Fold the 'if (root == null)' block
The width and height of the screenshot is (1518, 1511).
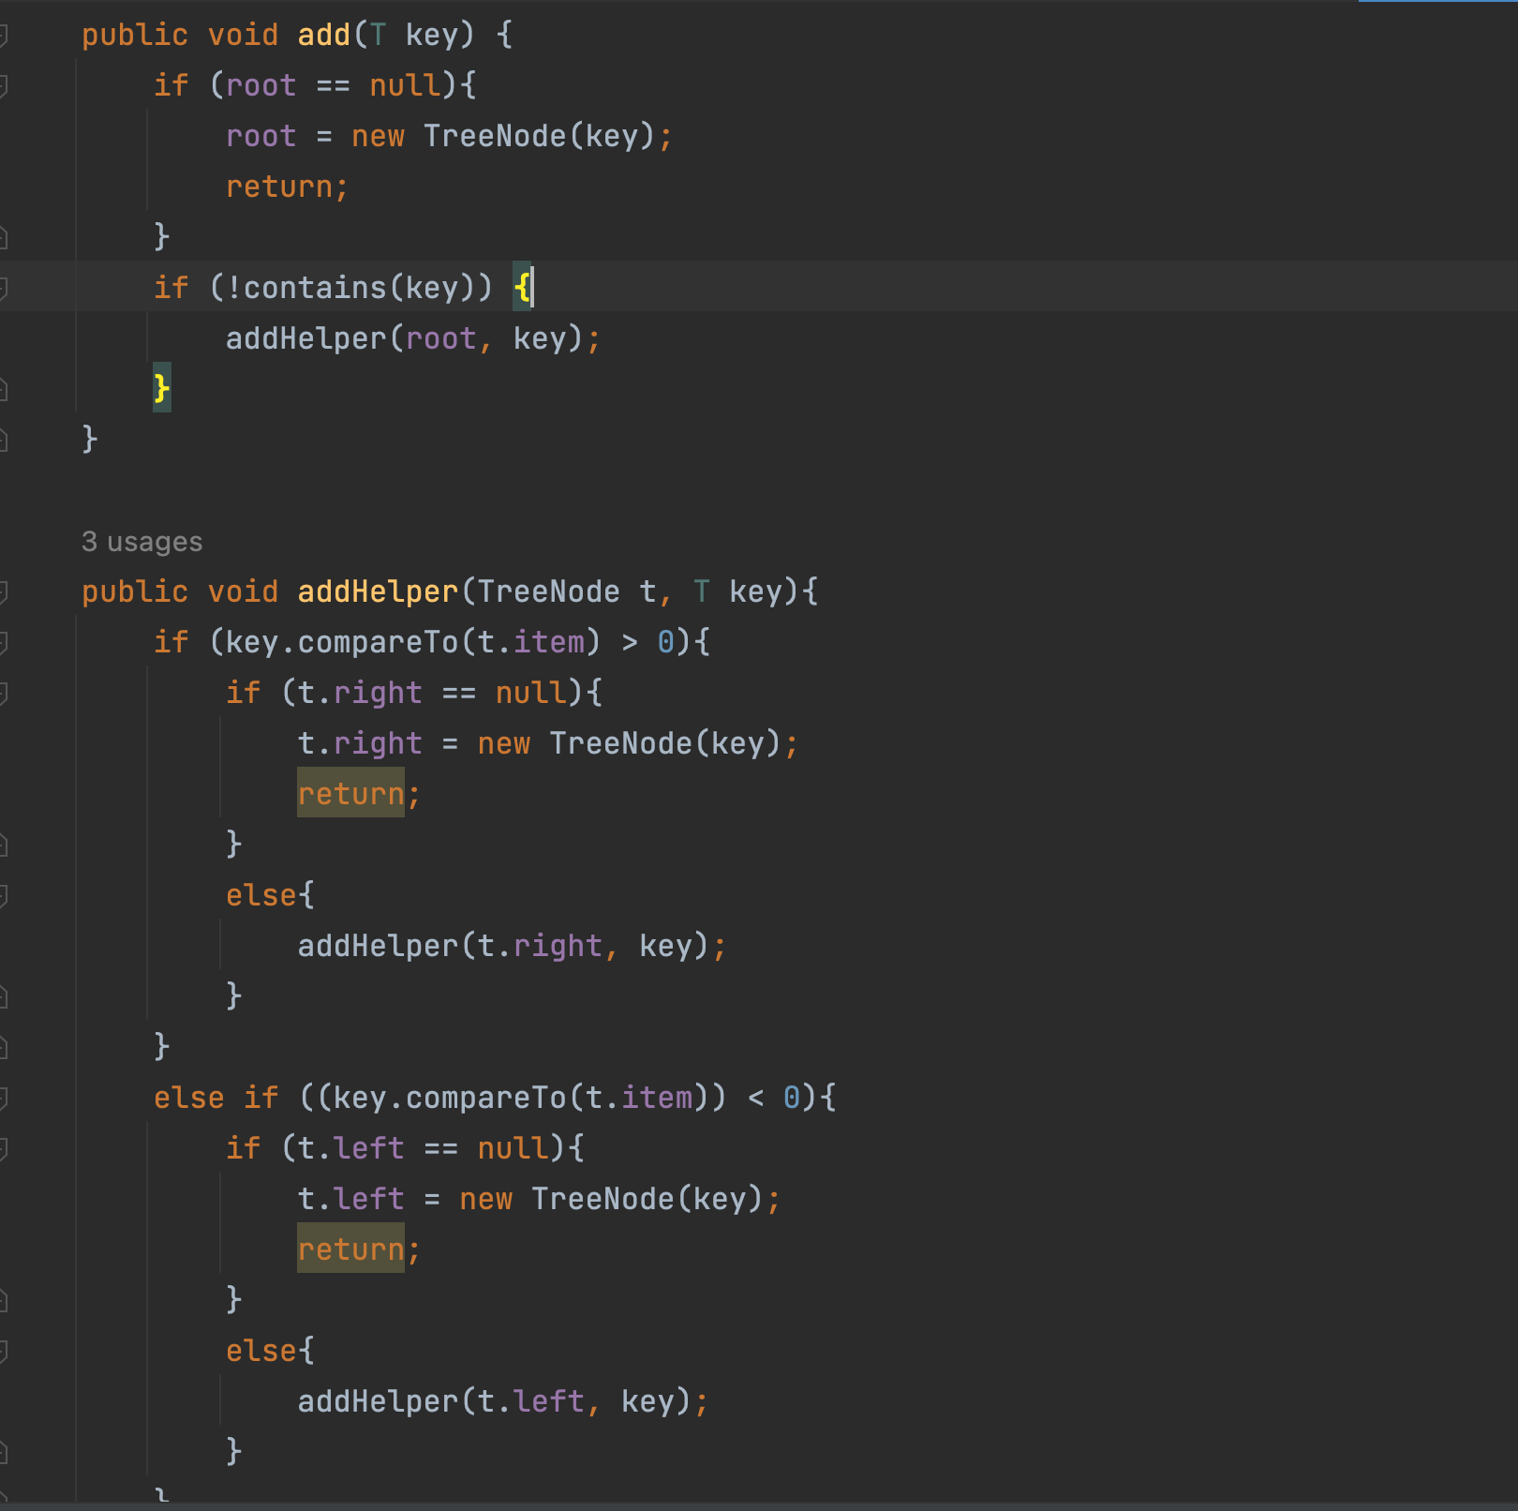(x=4, y=86)
